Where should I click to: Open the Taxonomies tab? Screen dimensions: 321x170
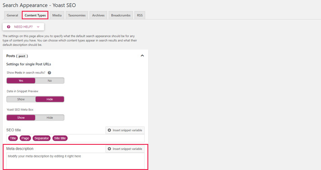[77, 15]
